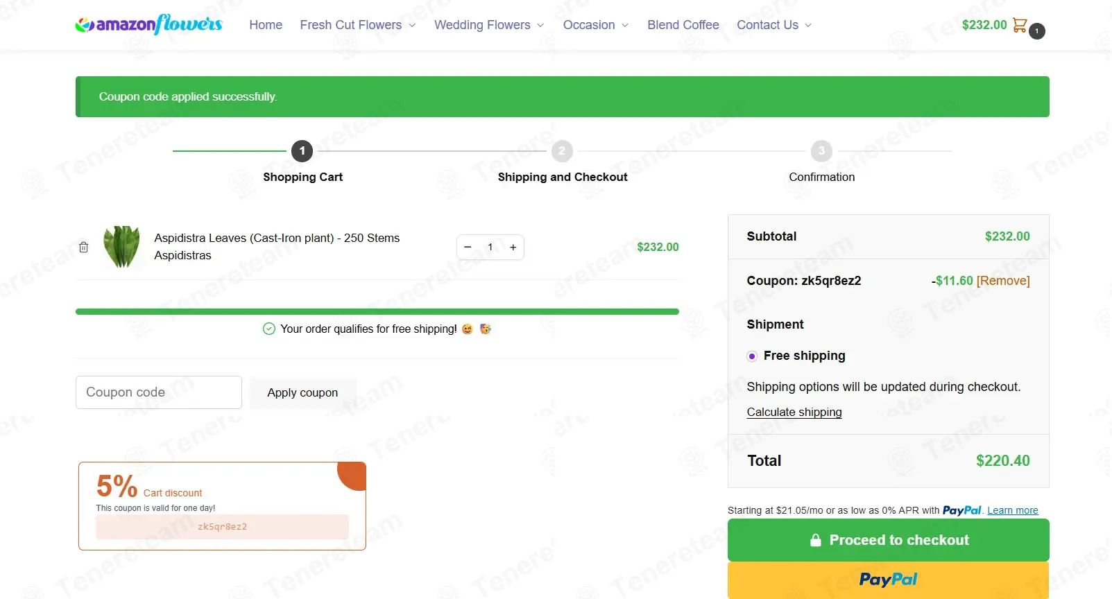Image resolution: width=1112 pixels, height=599 pixels.
Task: Open the Occasion dropdown menu
Action: coord(596,25)
